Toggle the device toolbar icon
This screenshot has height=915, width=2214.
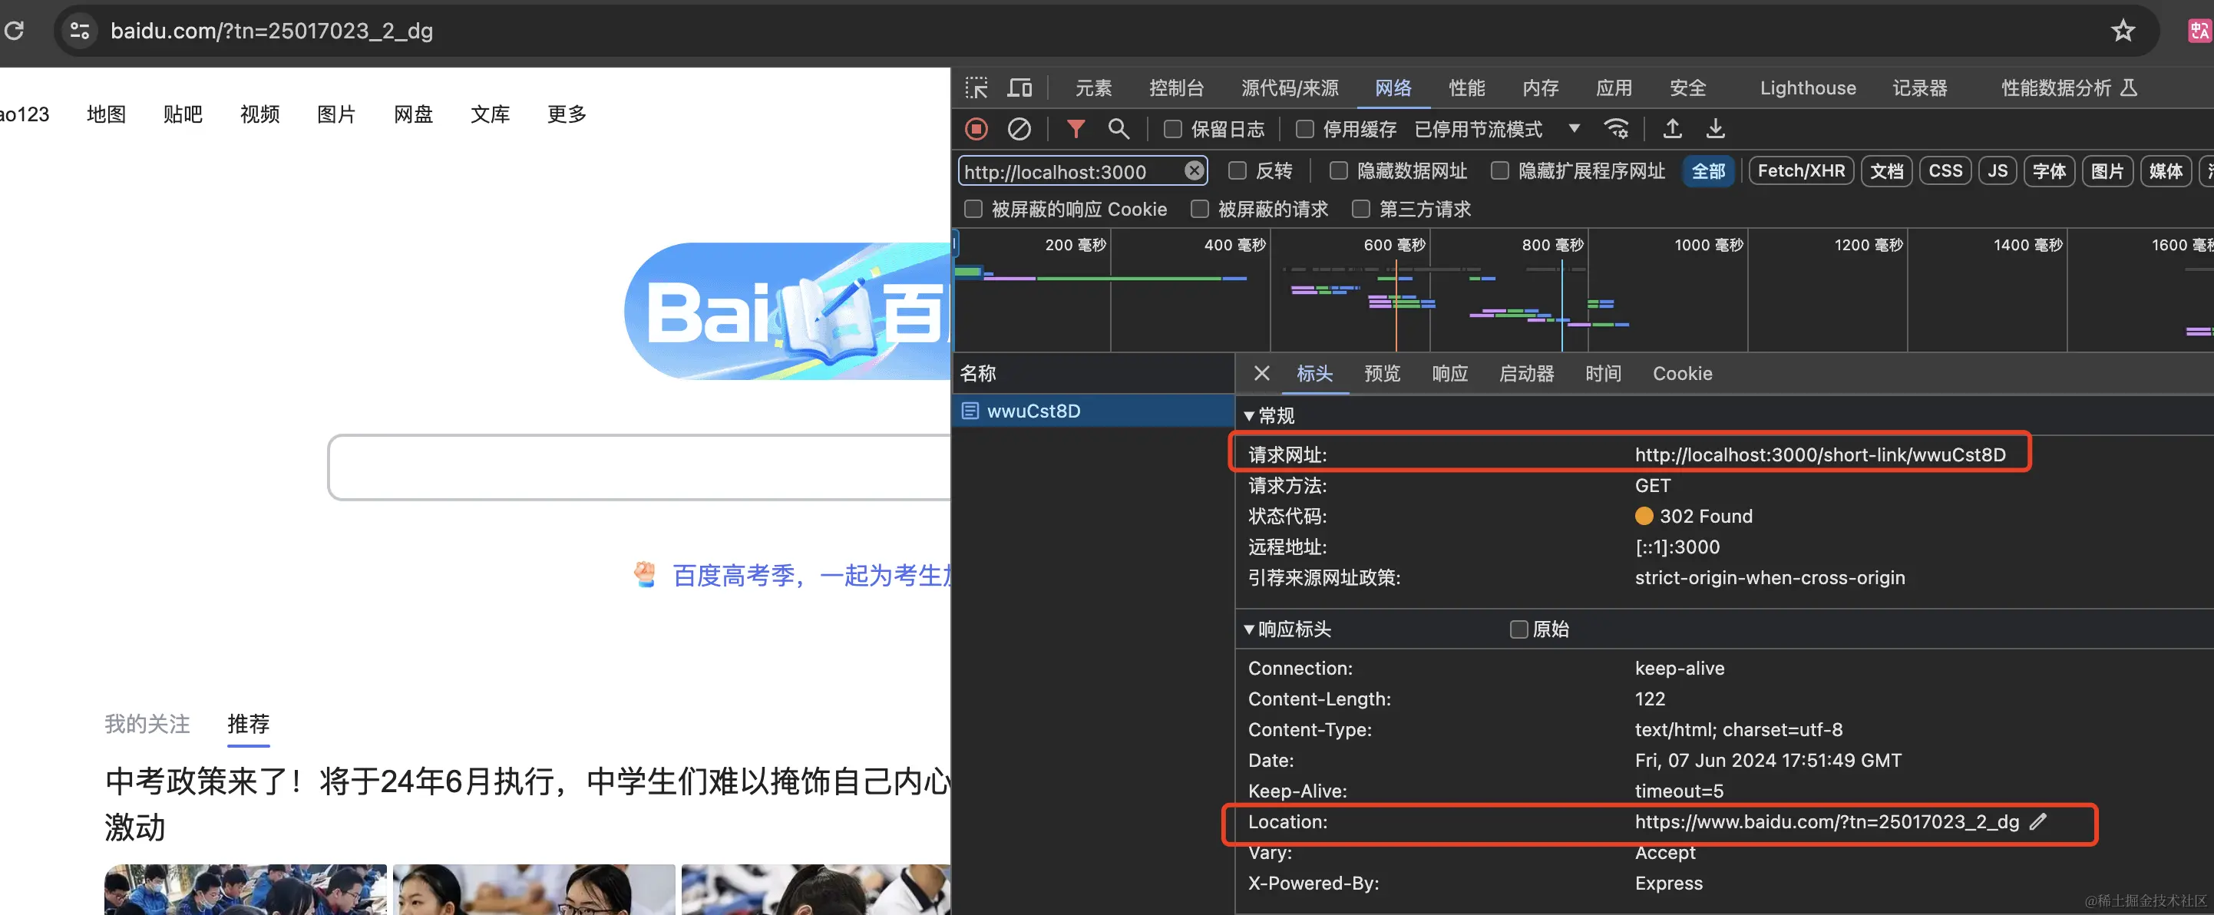pos(1019,88)
